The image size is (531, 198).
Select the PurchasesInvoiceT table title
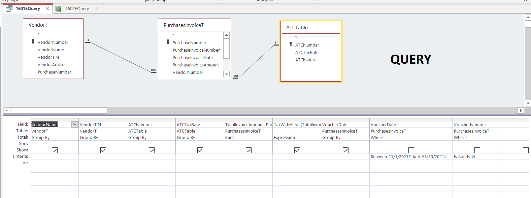click(x=184, y=25)
